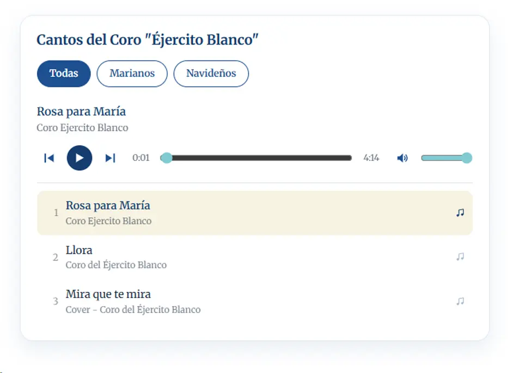This screenshot has height=373, width=513.
Task: Click music note icon beside Llora
Action: (x=460, y=257)
